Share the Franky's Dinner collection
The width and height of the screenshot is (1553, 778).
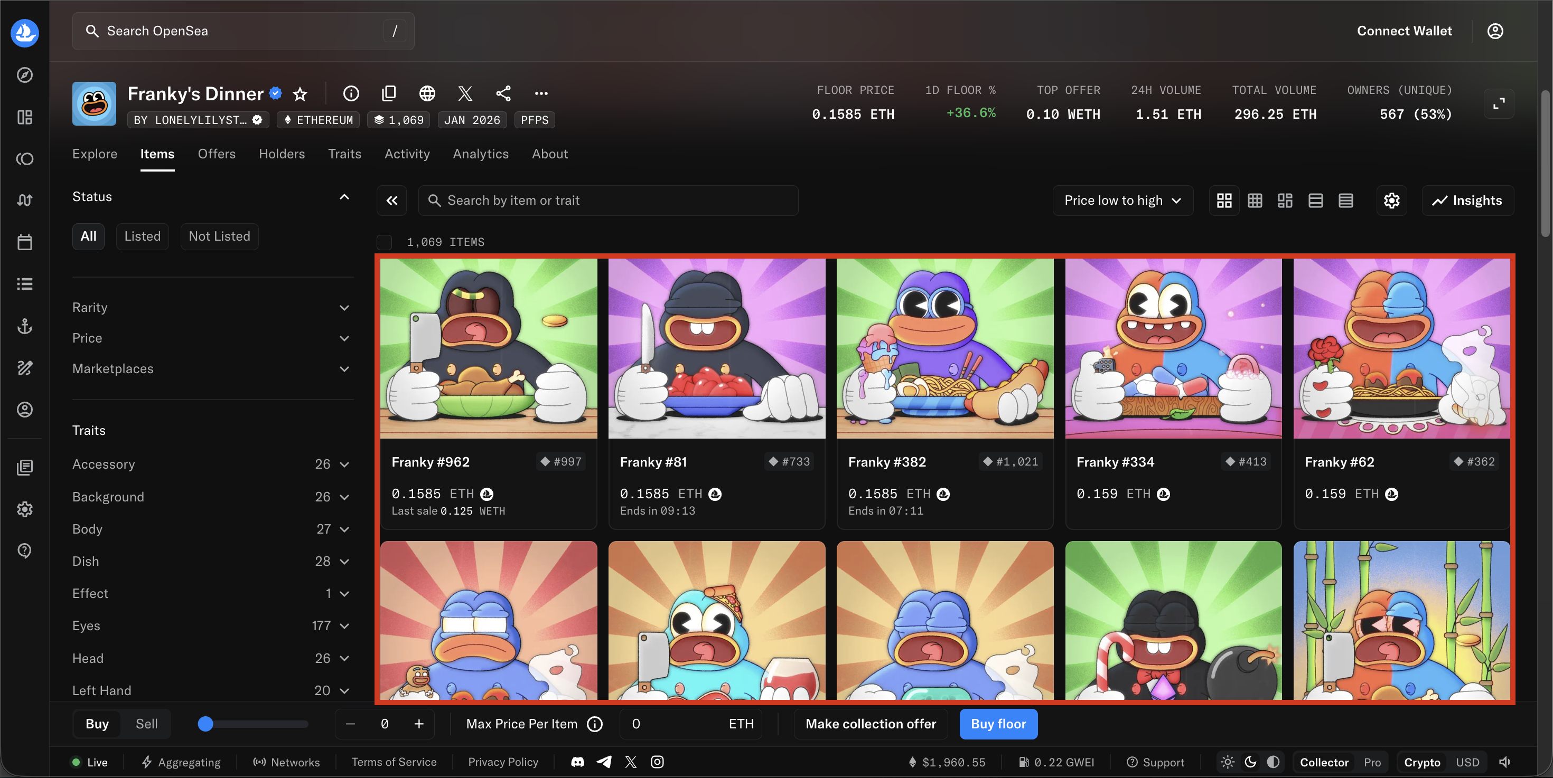[x=503, y=94]
